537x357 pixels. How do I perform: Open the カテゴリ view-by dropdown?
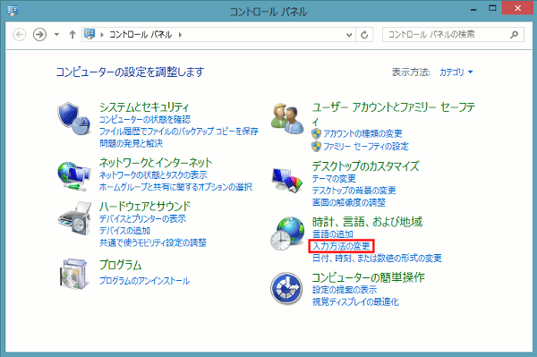[456, 72]
